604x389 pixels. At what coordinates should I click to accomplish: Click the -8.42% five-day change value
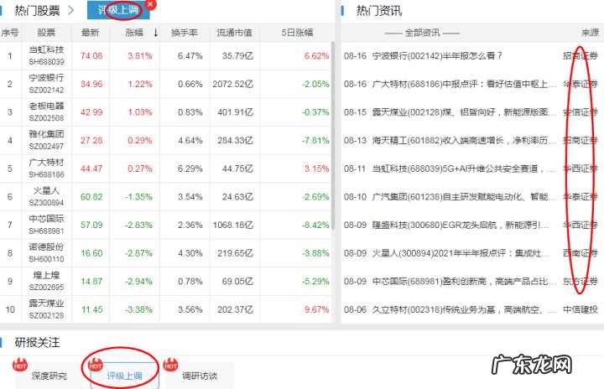point(315,225)
